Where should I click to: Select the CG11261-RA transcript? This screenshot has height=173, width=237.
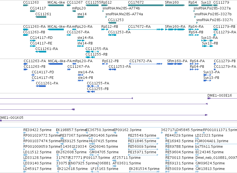[41, 52]
